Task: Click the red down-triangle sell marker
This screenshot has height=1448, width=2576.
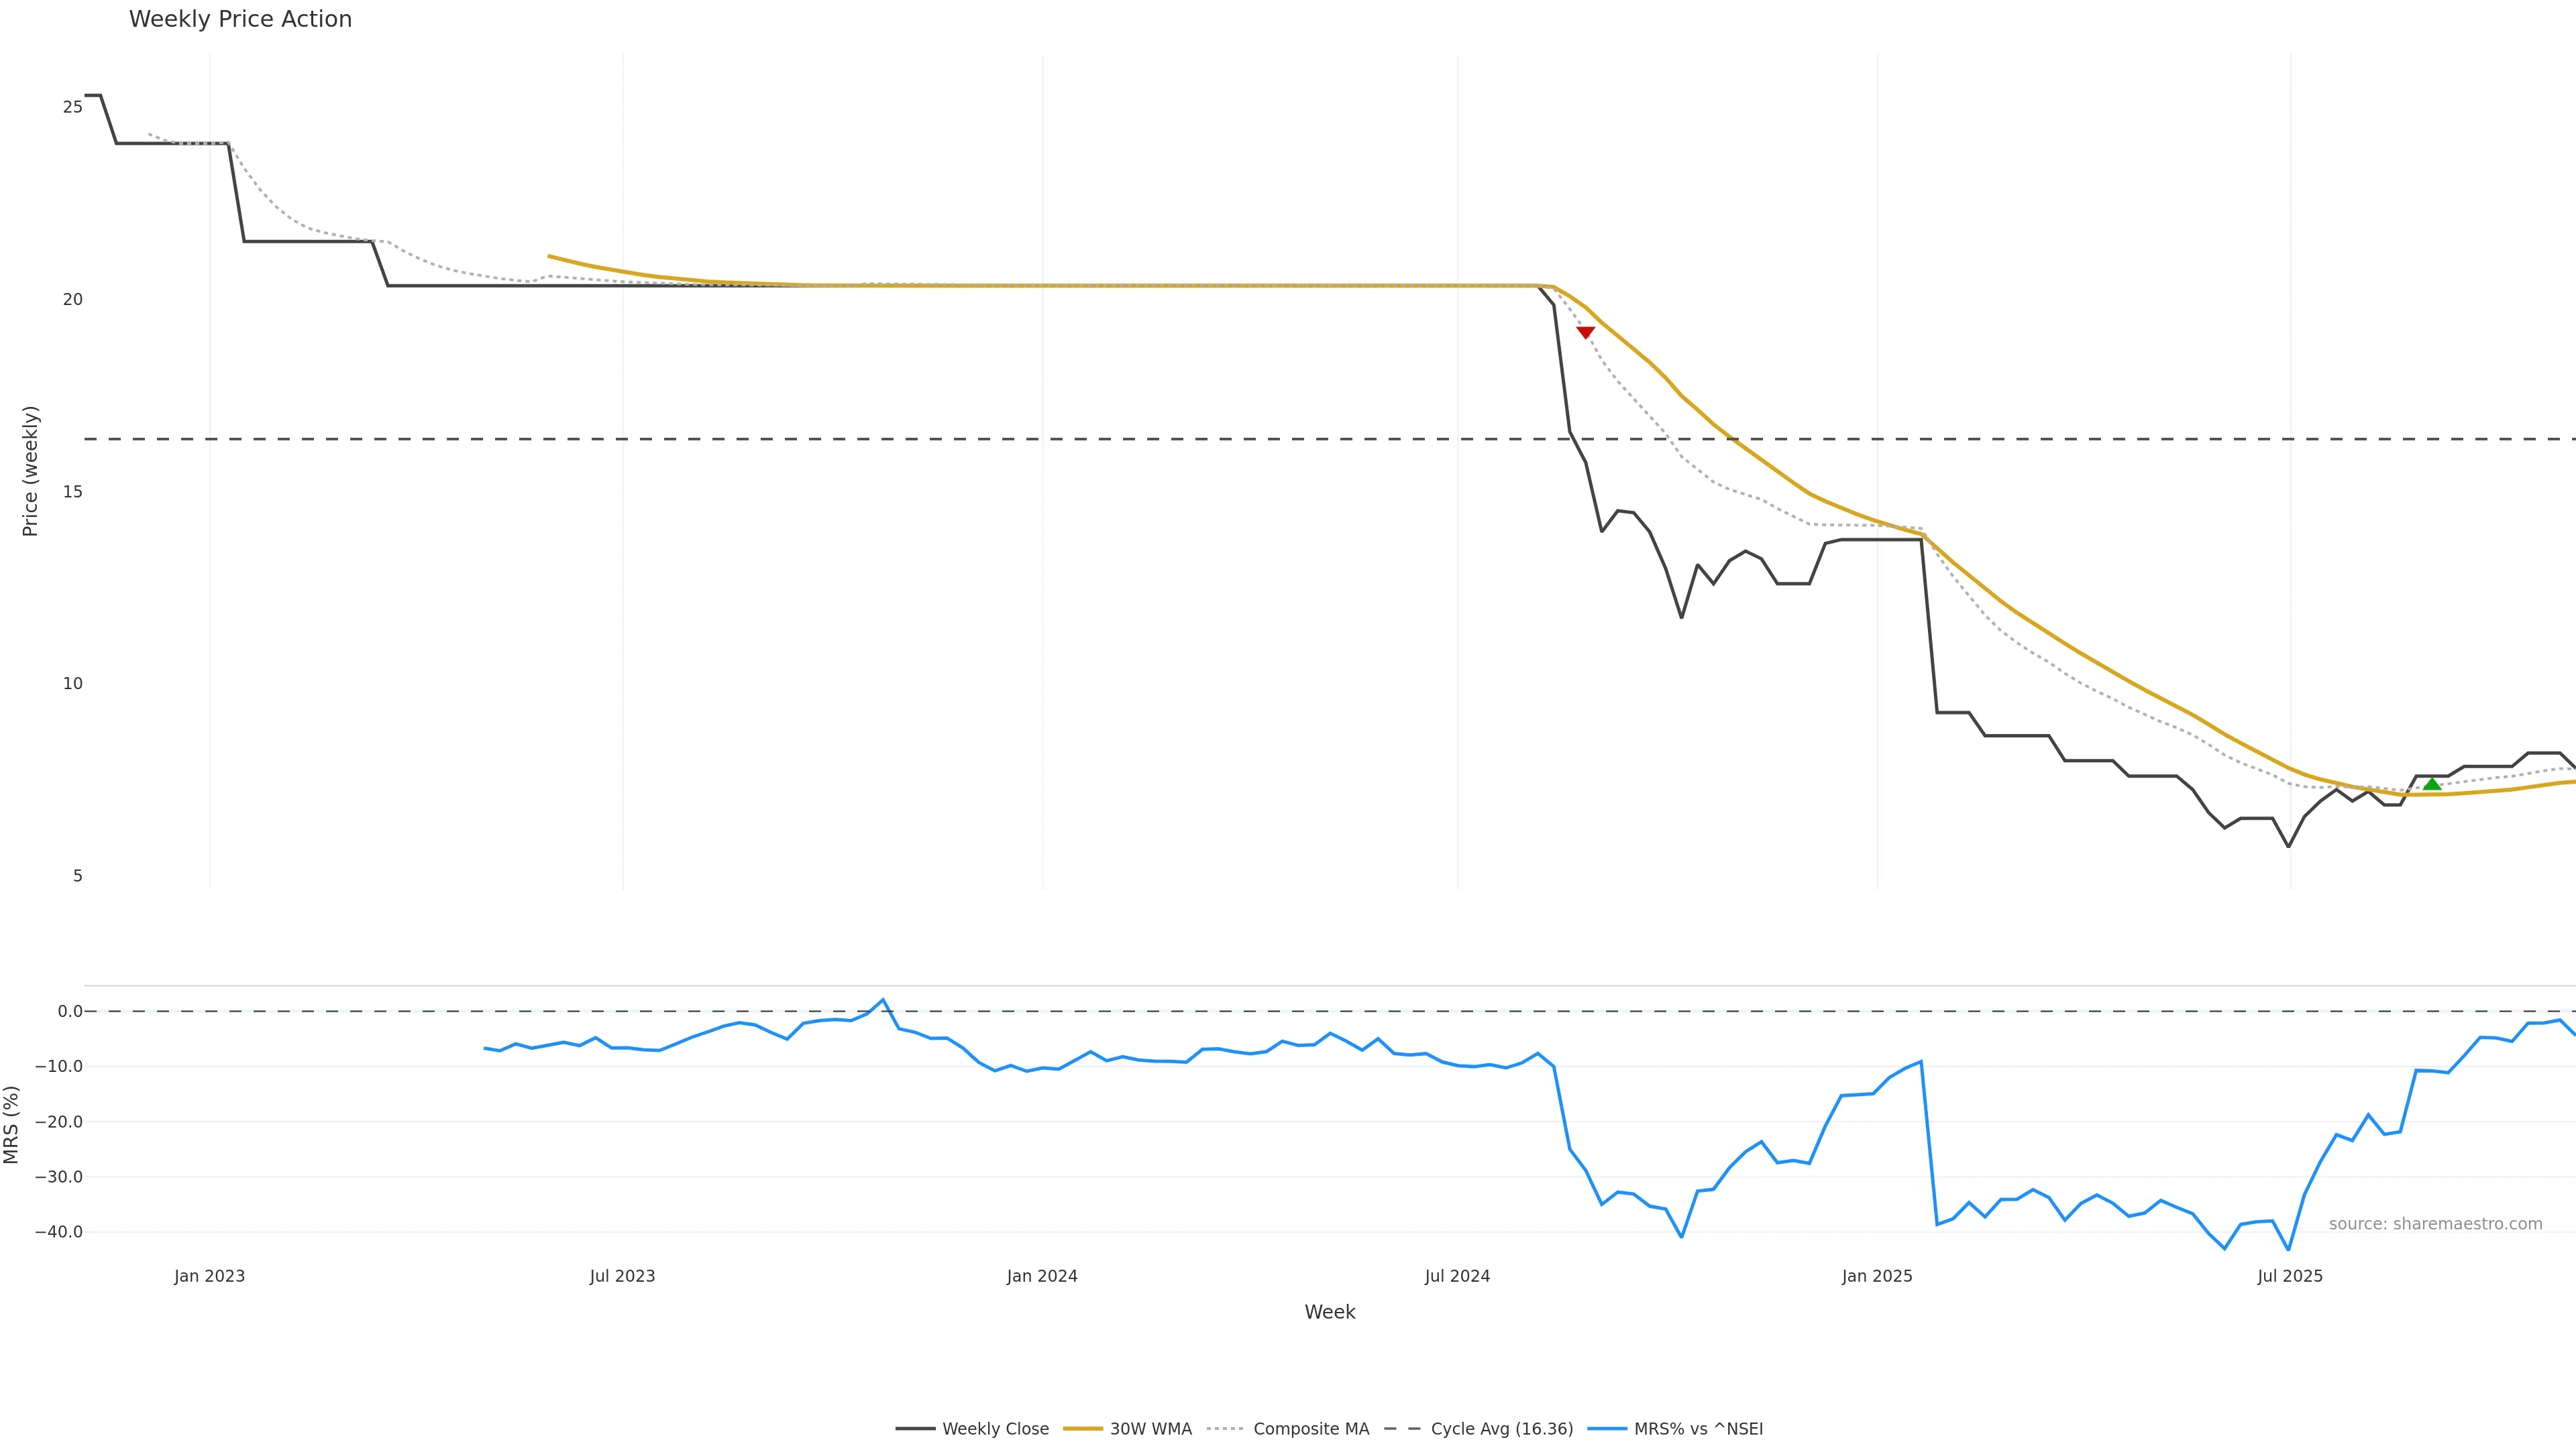Action: (x=1585, y=333)
